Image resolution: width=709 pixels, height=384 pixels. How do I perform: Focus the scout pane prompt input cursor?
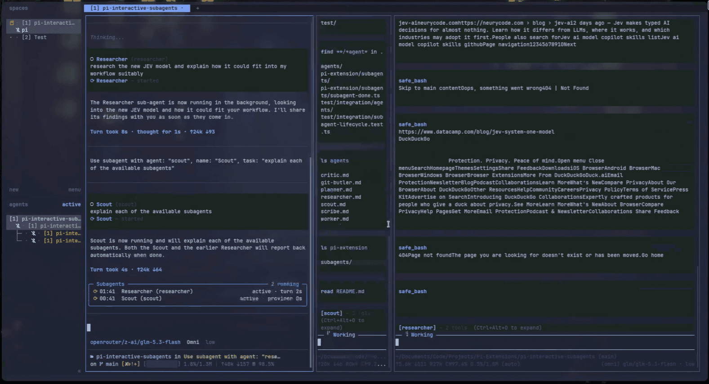click(319, 342)
